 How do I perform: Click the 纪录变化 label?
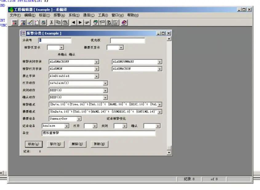coord(116,119)
